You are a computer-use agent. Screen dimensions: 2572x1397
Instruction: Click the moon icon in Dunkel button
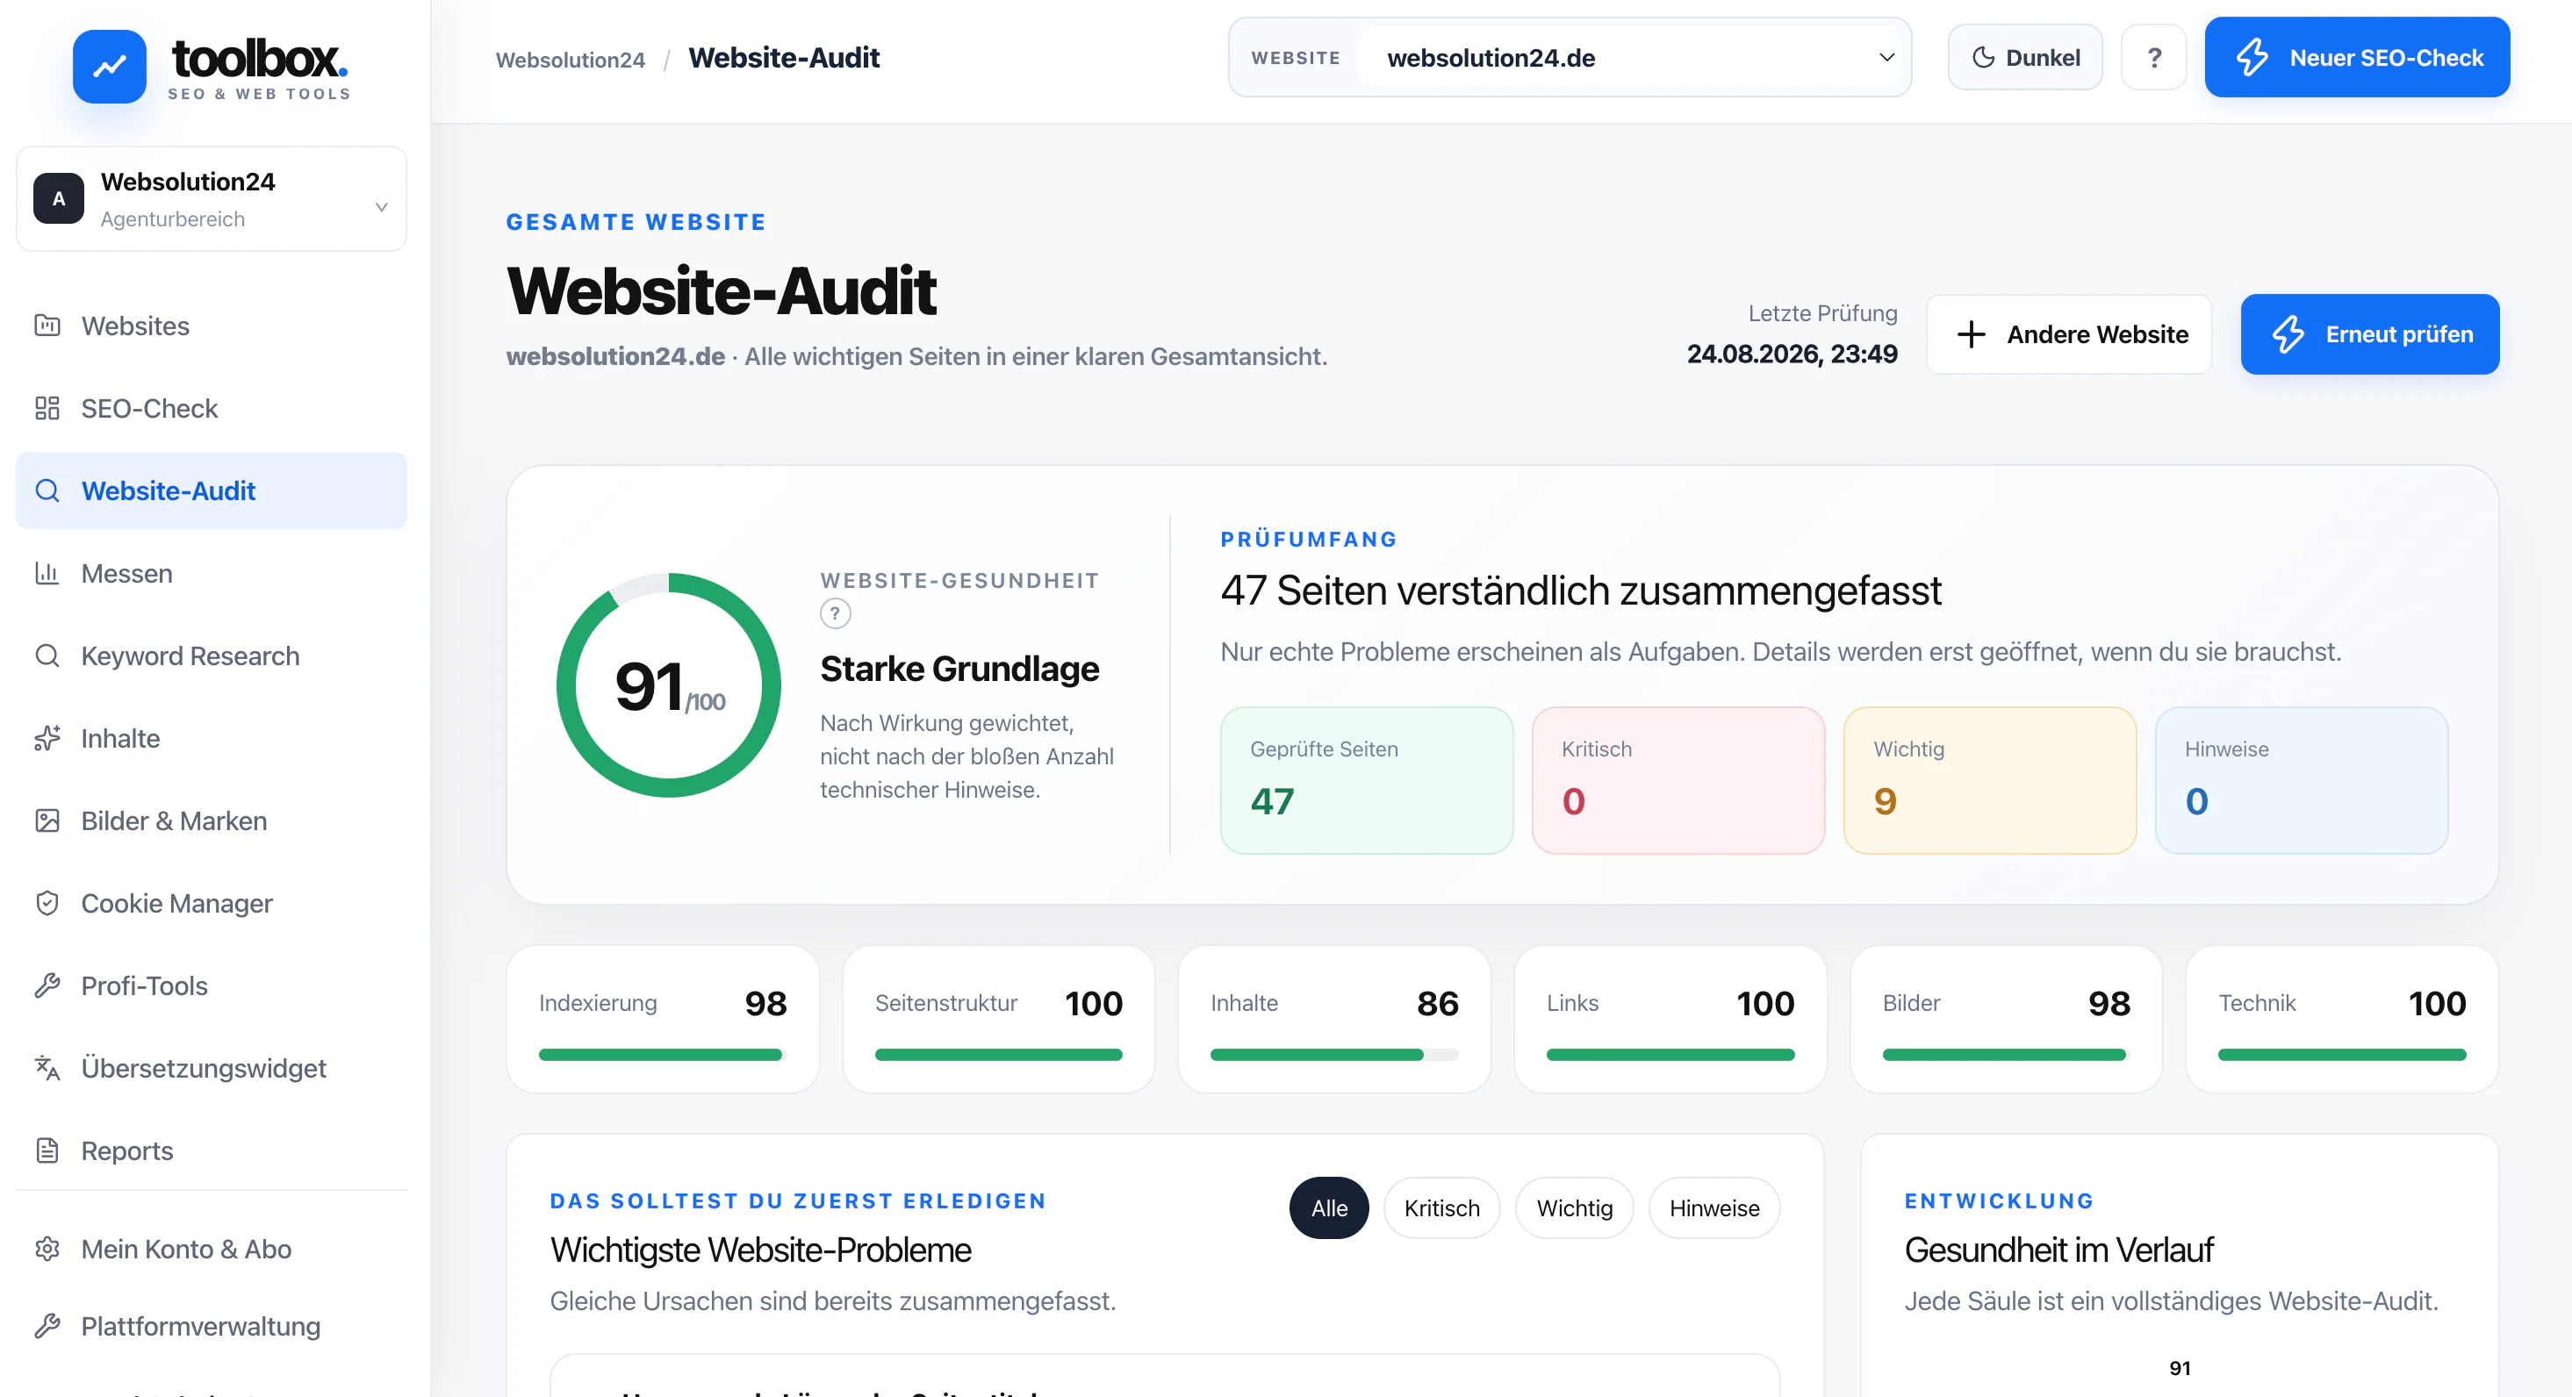pyautogui.click(x=1983, y=58)
